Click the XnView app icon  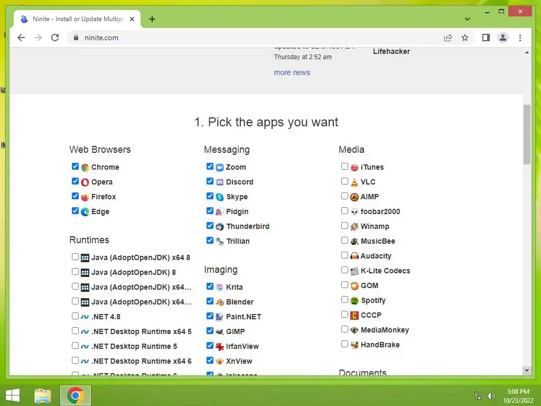coord(220,362)
